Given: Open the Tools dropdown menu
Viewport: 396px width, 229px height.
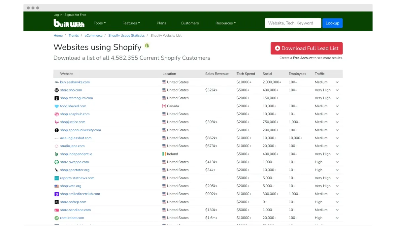Looking at the screenshot, I should (x=100, y=23).
